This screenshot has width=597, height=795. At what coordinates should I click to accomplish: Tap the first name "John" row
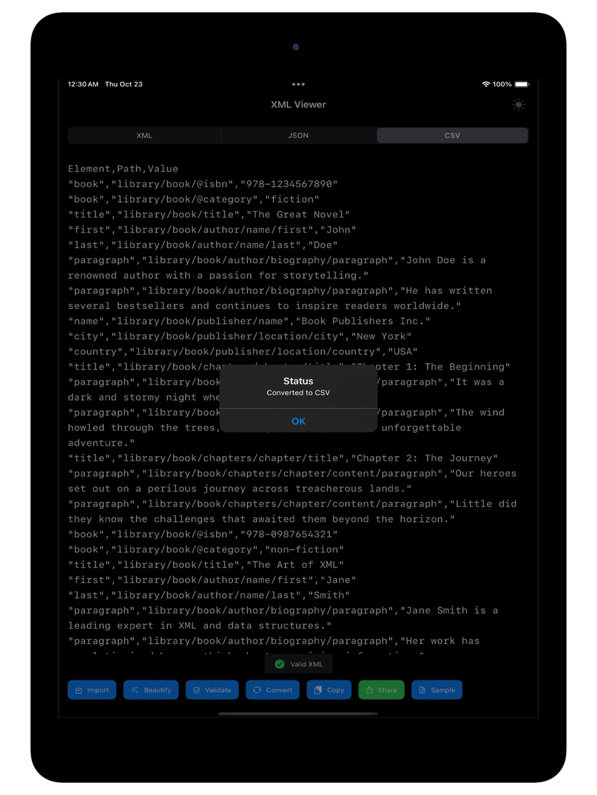[212, 230]
